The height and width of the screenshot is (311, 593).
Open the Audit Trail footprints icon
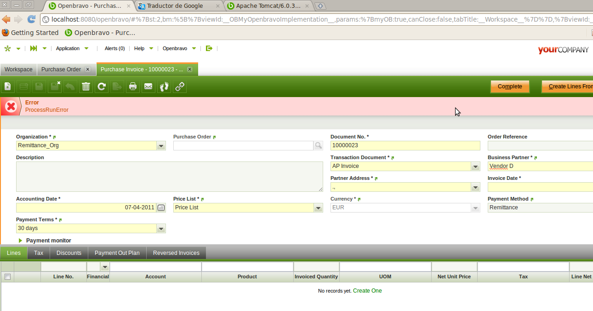(x=164, y=86)
